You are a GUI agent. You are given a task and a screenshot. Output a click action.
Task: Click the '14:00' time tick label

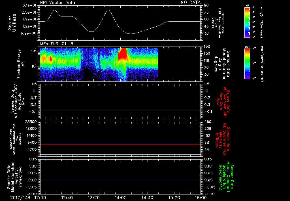(120, 198)
